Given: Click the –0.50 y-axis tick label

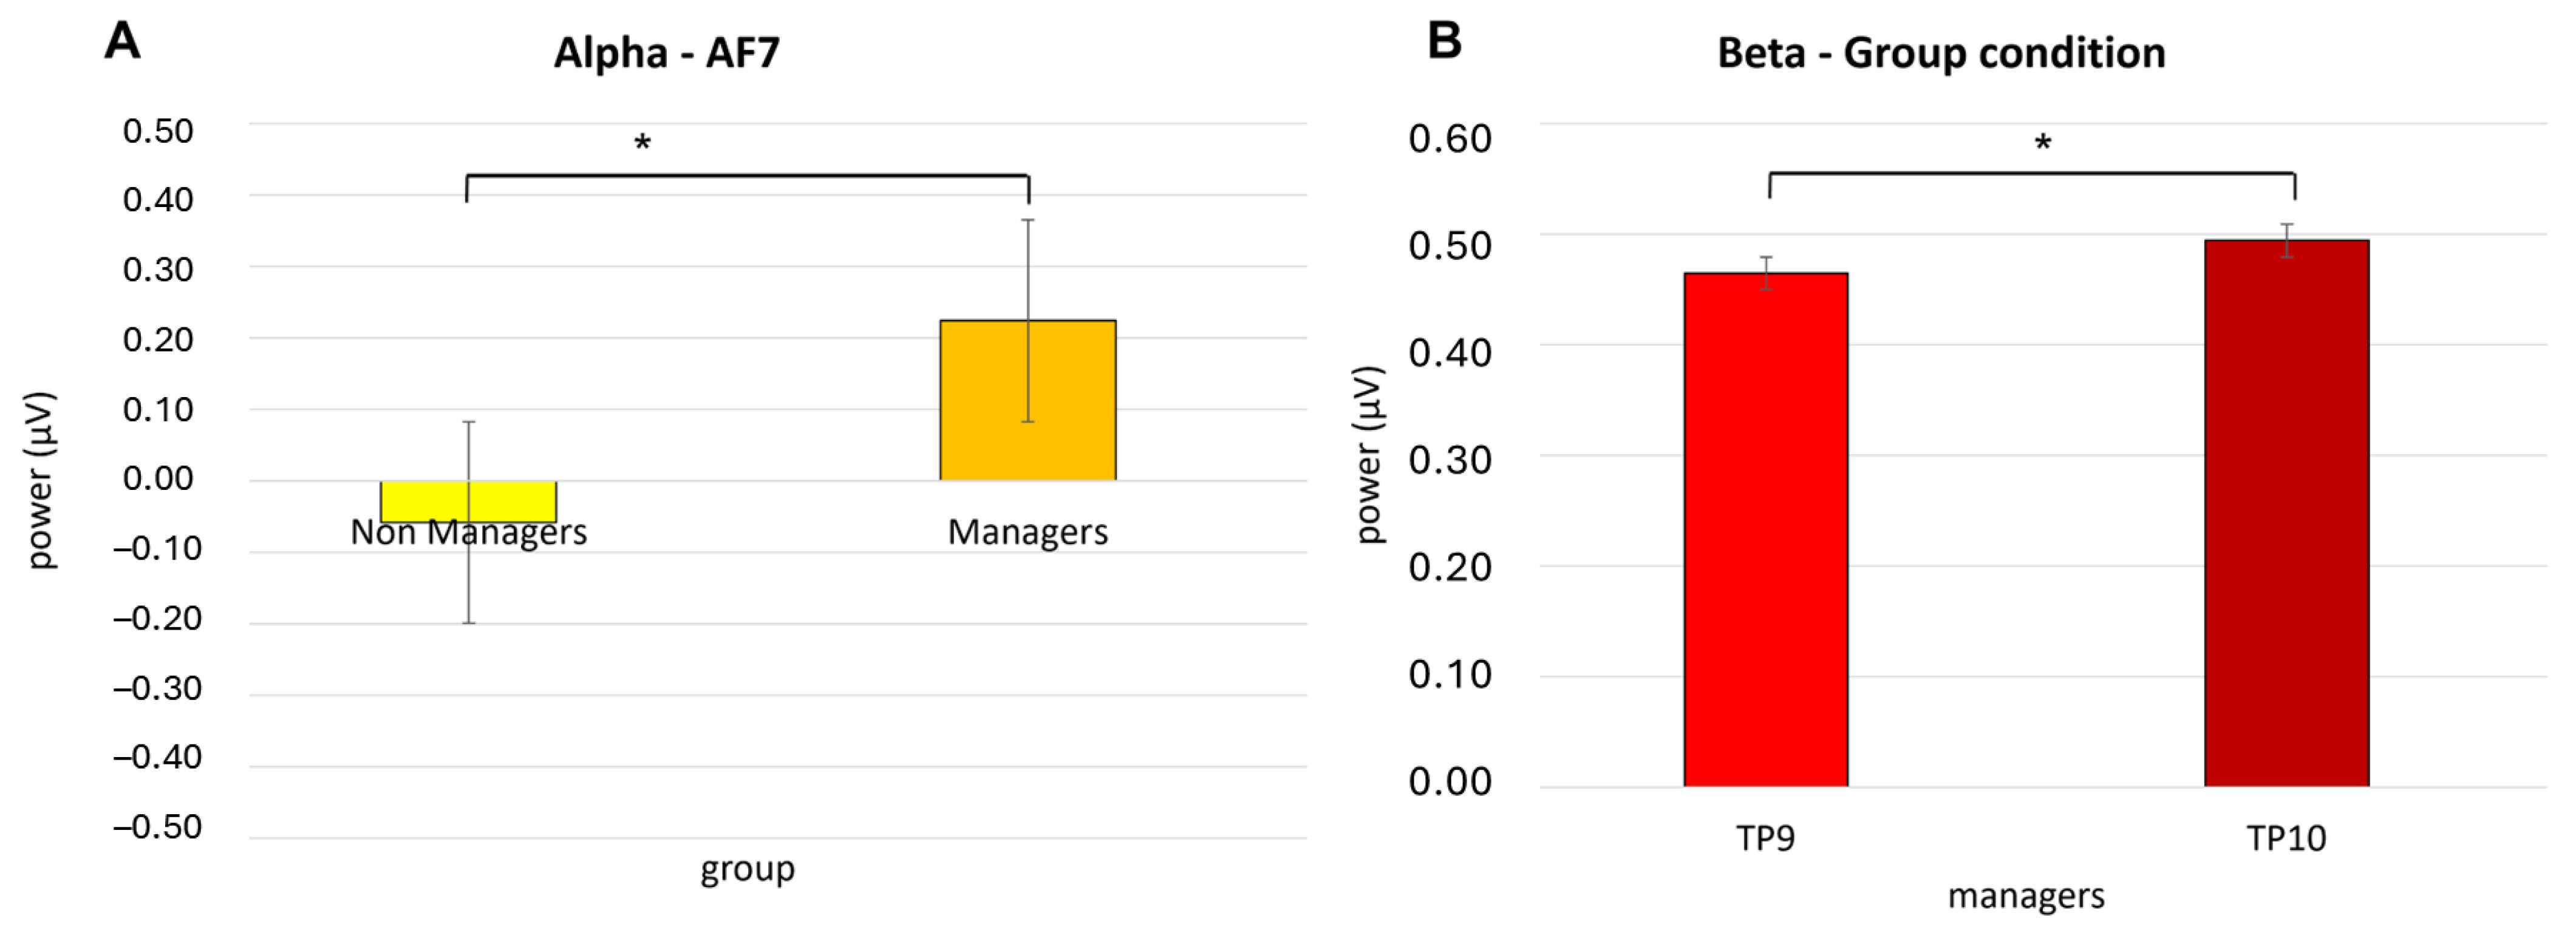Looking at the screenshot, I should [157, 827].
